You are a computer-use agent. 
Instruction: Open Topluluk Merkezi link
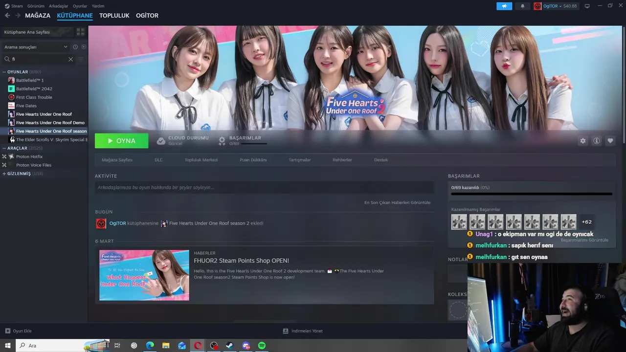click(x=201, y=160)
